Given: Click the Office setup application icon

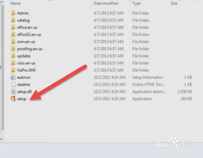Looking at the screenshot, I should point(13,99).
